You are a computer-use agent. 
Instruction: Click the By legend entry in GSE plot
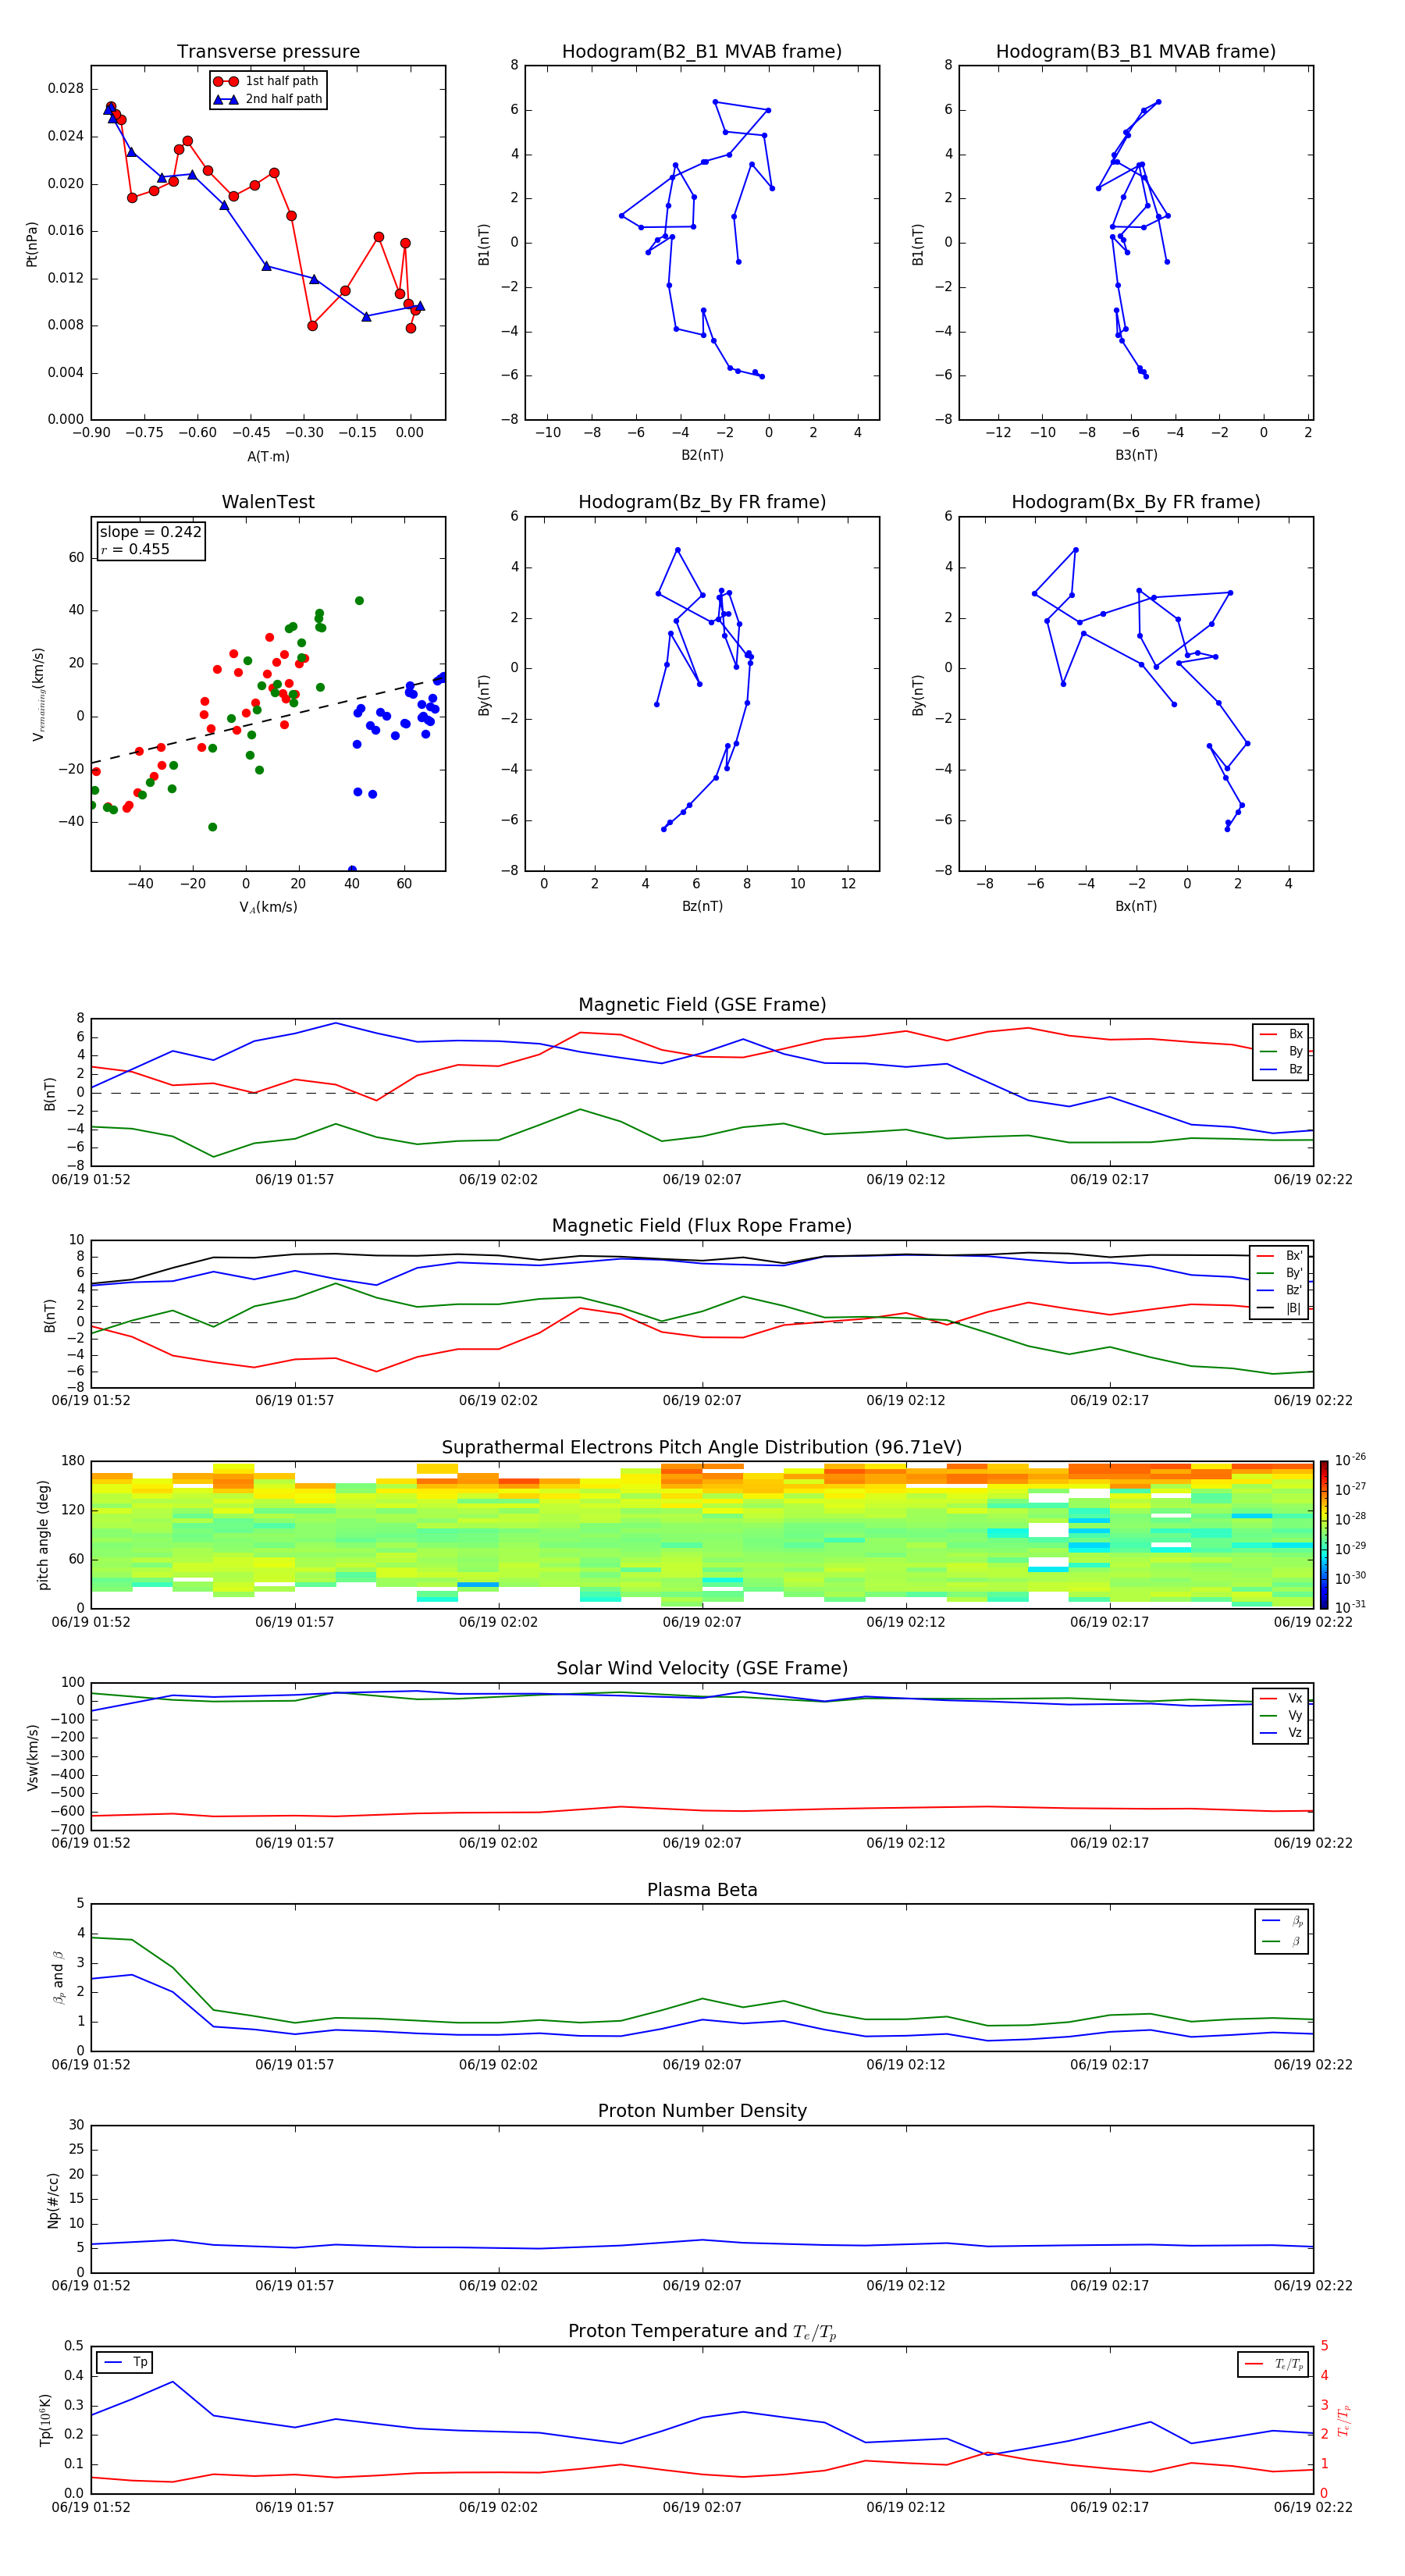[x=1281, y=1052]
